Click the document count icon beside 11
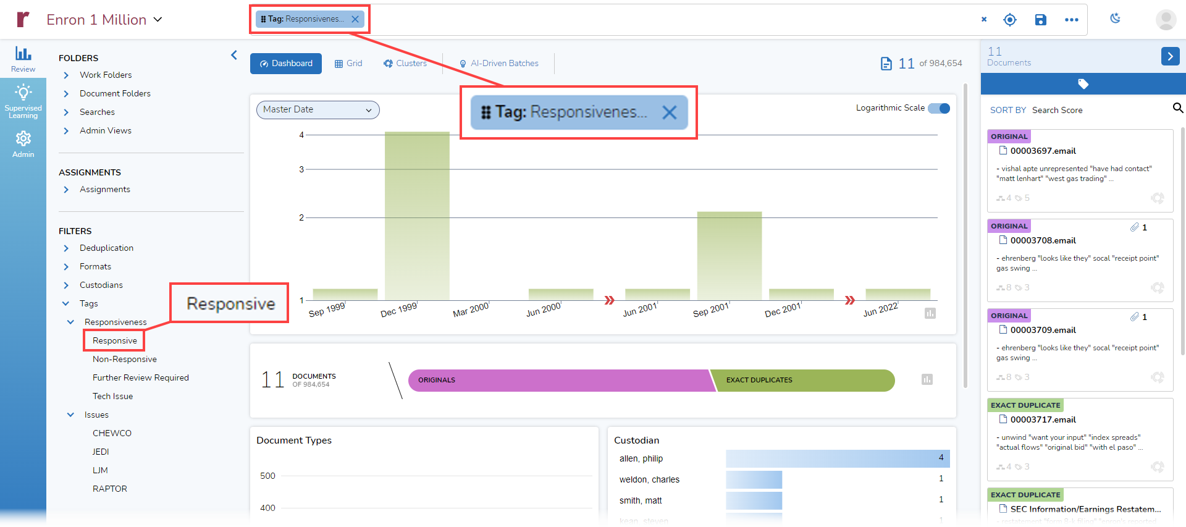This screenshot has height=527, width=1186. [x=886, y=64]
